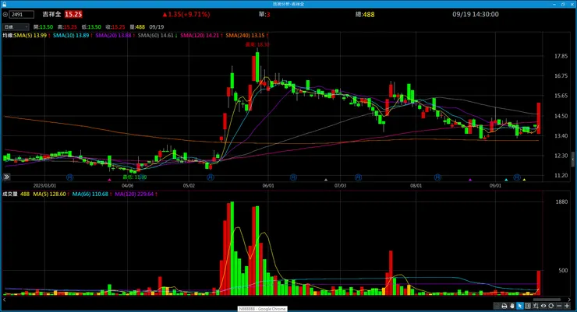The height and width of the screenshot is (312, 577).
Task: Click the SMA(240) 13.15 indicator label
Action: [x=245, y=36]
